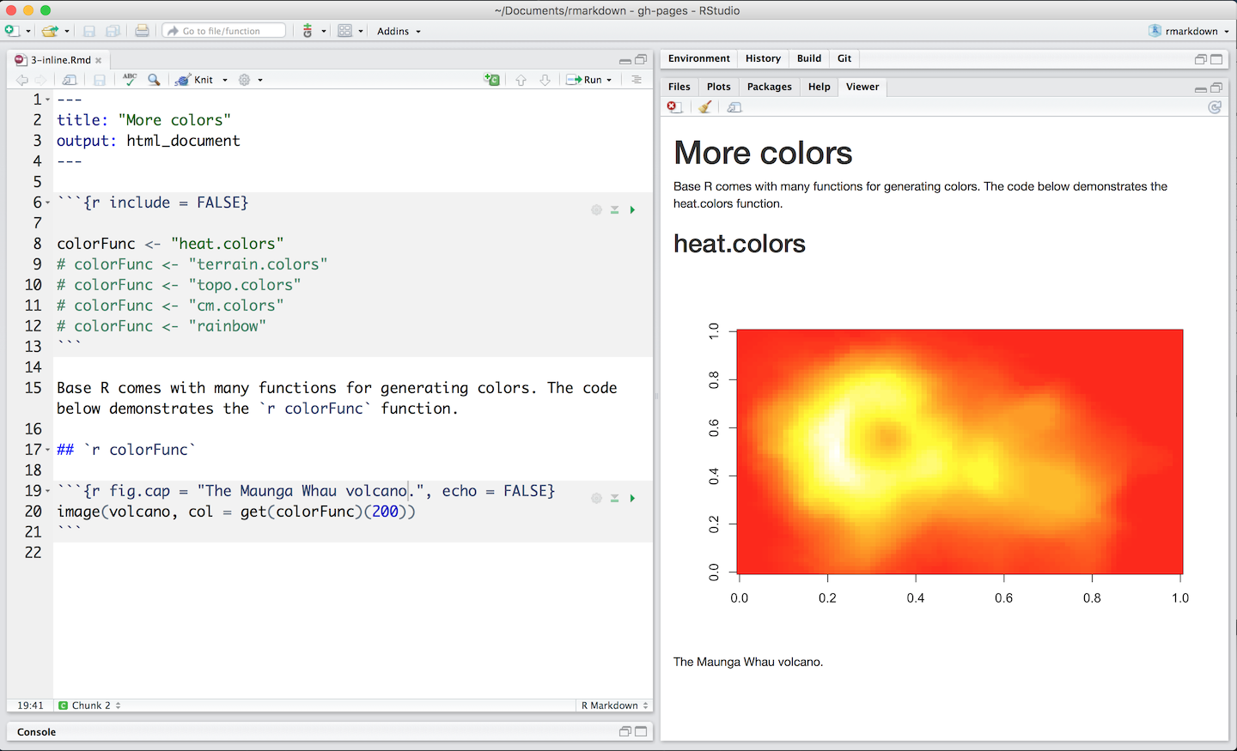
Task: Clear the Viewer with the broom icon
Action: (x=704, y=106)
